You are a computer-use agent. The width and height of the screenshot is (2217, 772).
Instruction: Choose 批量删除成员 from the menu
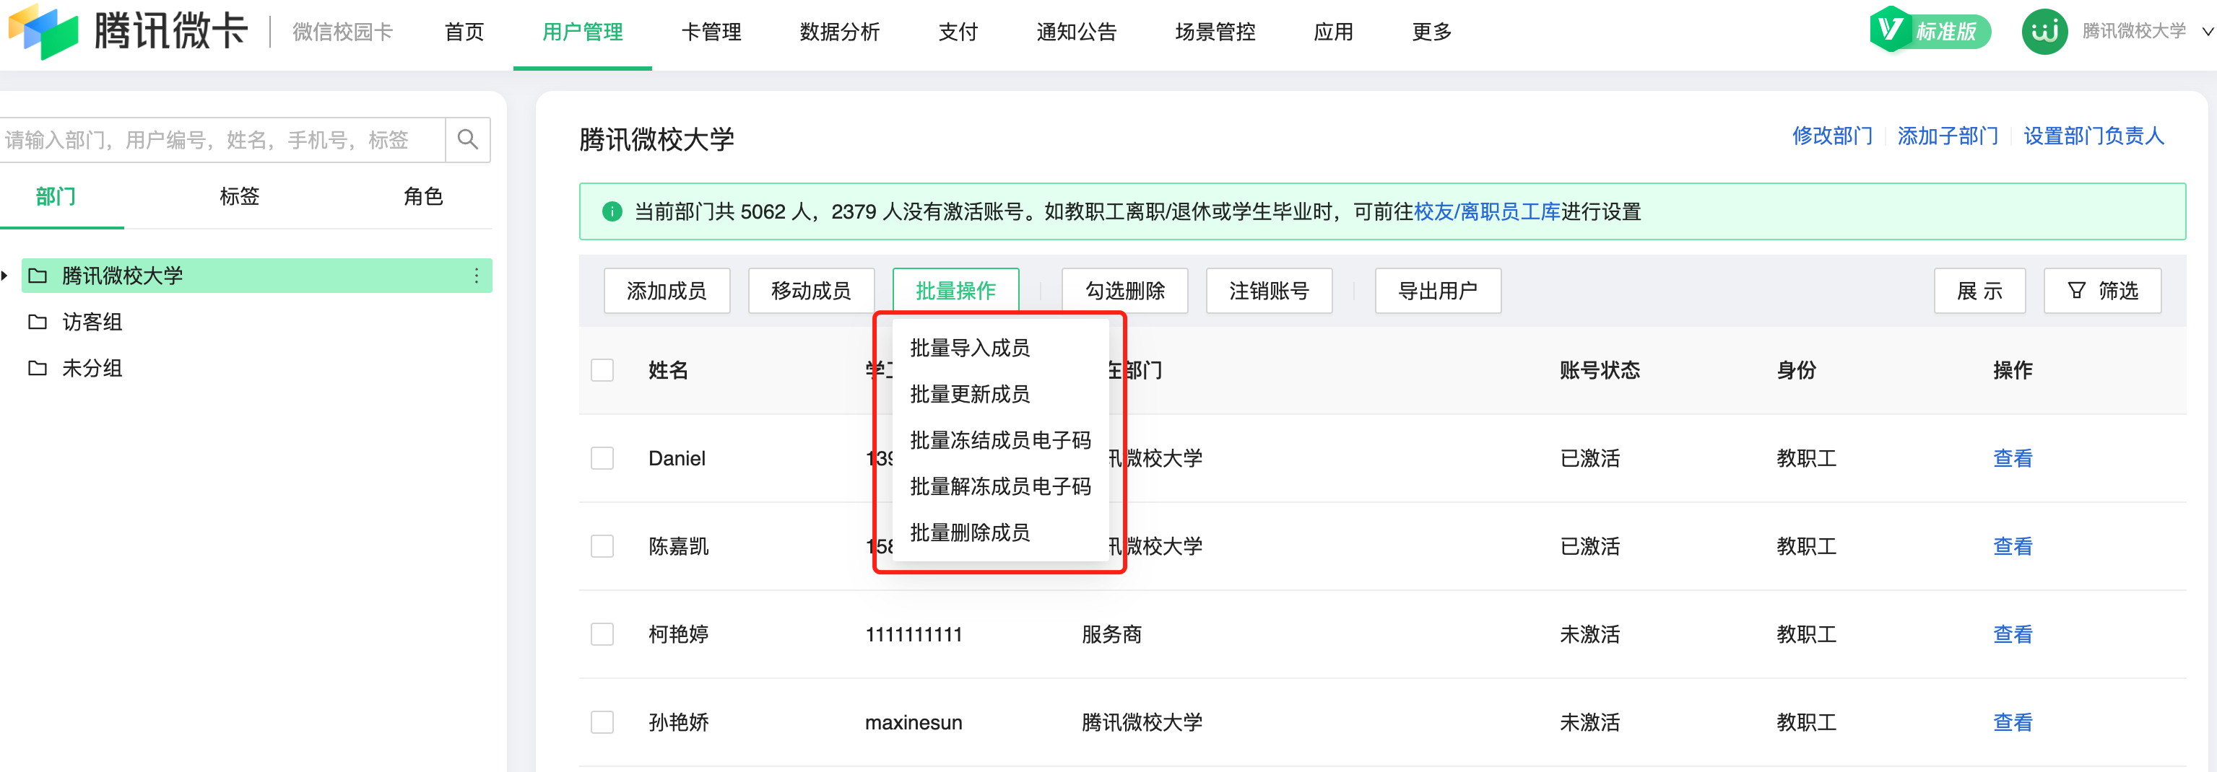[970, 532]
